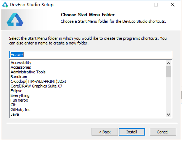This screenshot has width=182, height=141.
Task: Pick the Bandicam folder entry
Action: coord(19,77)
